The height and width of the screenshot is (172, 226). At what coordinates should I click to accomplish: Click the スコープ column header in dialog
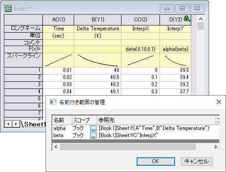coord(84,120)
